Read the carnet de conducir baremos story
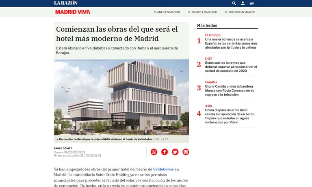 (x=231, y=67)
